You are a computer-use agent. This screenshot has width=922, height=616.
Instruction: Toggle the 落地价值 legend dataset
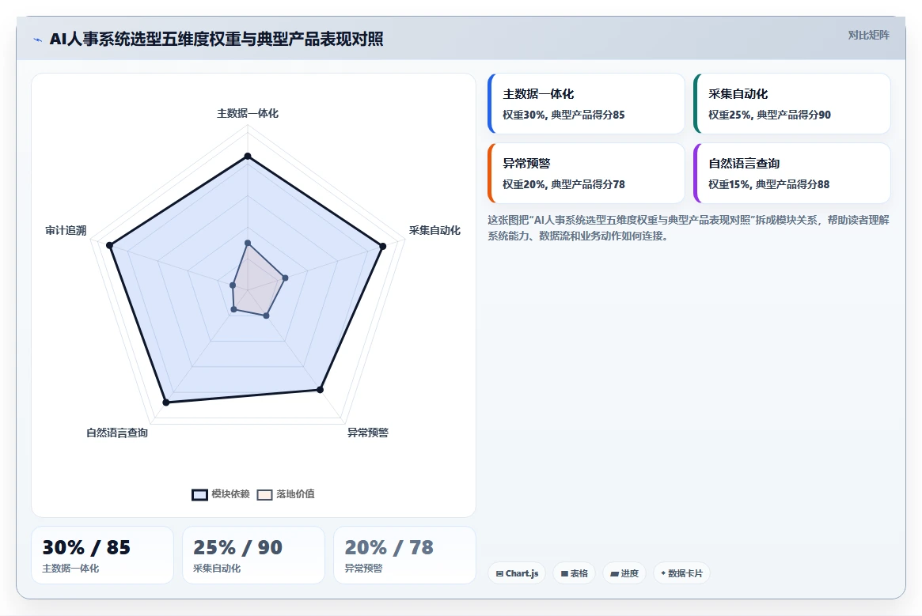pos(286,494)
